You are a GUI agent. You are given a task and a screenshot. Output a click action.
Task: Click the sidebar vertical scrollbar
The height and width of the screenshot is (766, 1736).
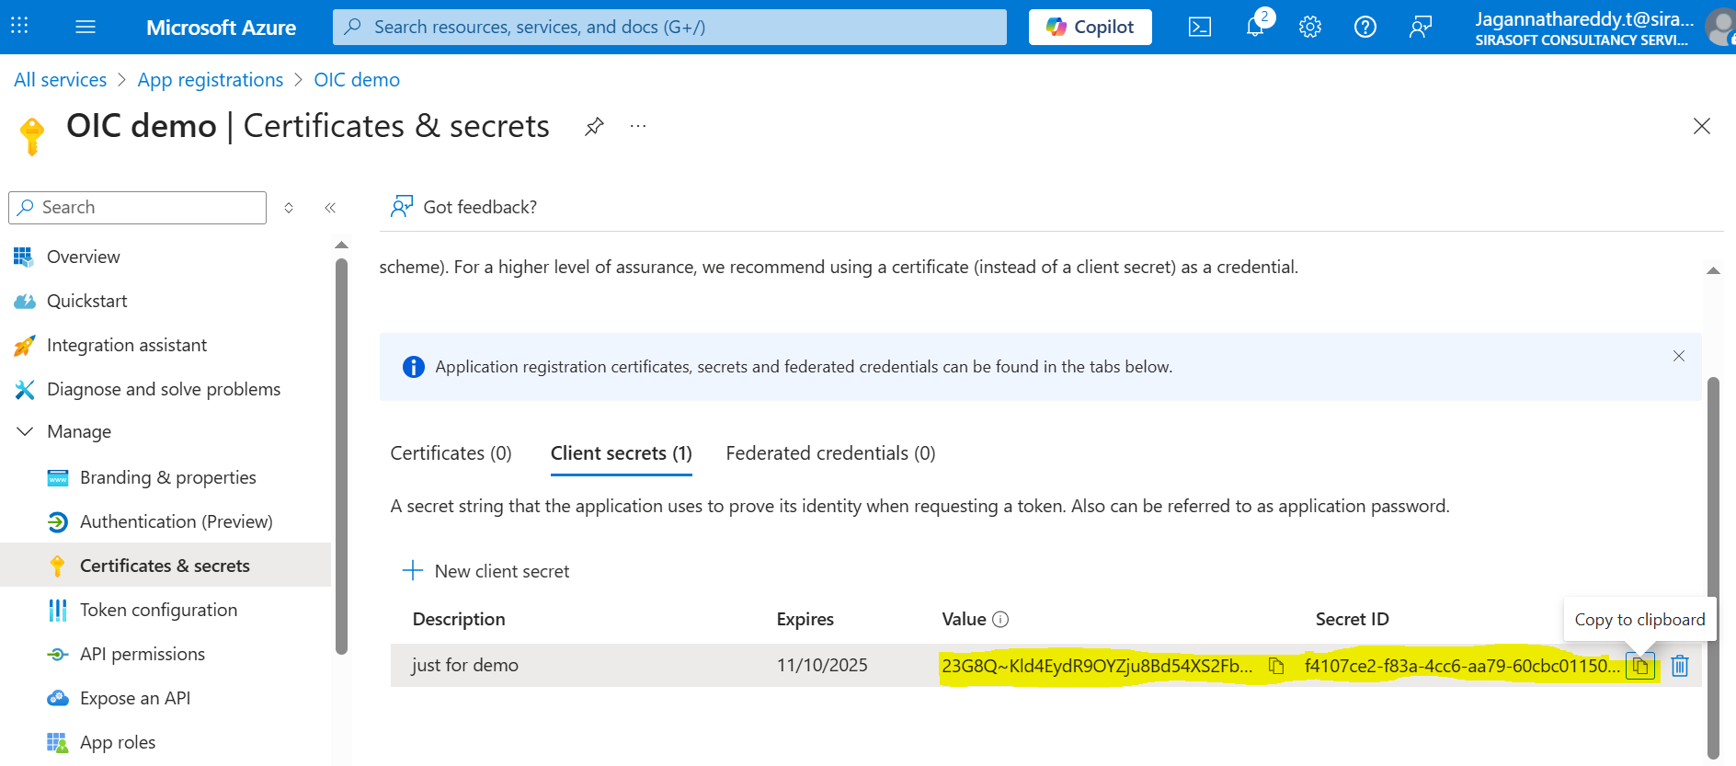tap(342, 456)
